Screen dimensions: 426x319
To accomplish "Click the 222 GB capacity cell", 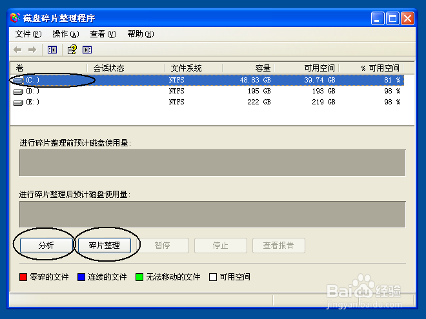I will (x=259, y=102).
